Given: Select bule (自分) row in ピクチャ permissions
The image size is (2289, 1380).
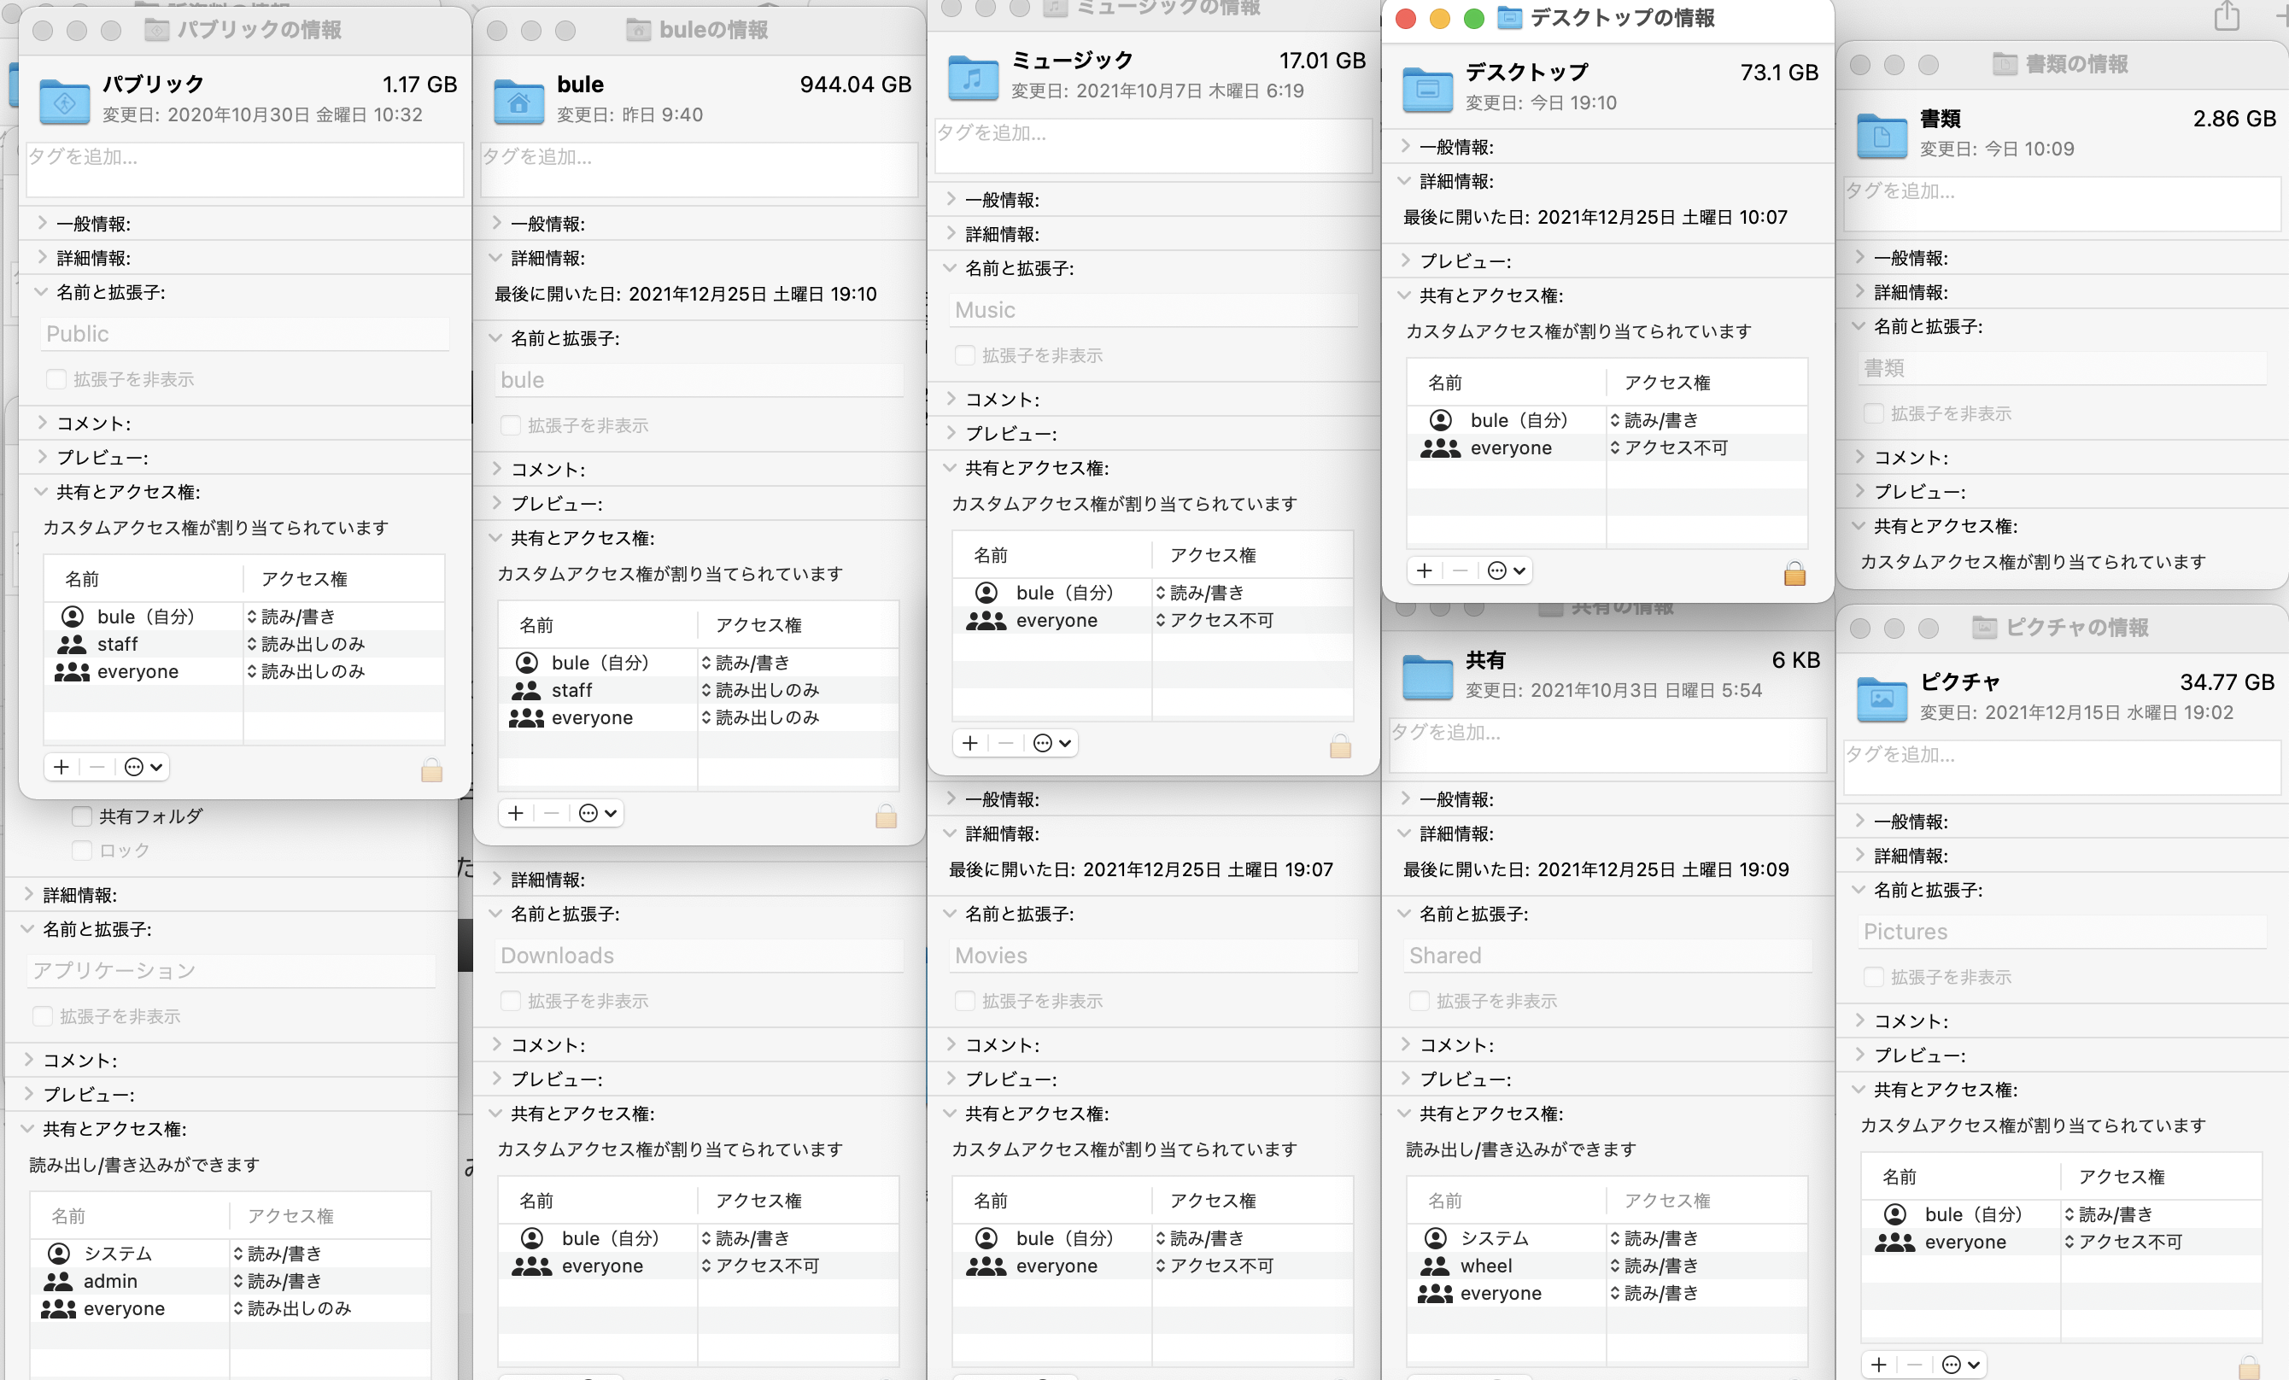Looking at the screenshot, I should tap(1971, 1213).
